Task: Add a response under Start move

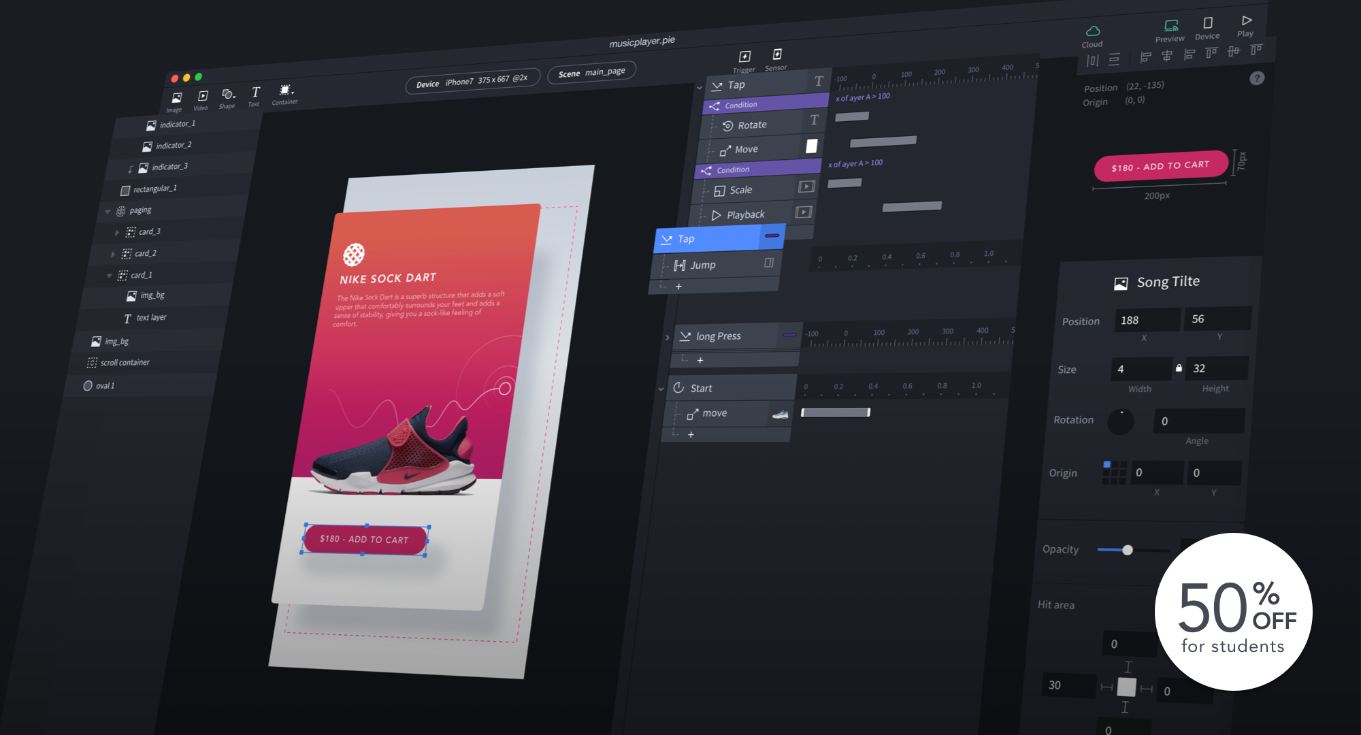Action: point(691,434)
